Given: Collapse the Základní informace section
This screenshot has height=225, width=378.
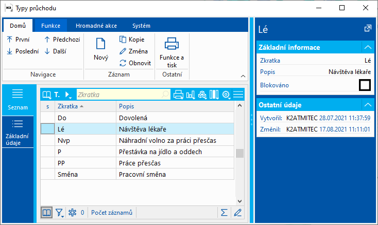Looking at the screenshot, I should point(367,47).
